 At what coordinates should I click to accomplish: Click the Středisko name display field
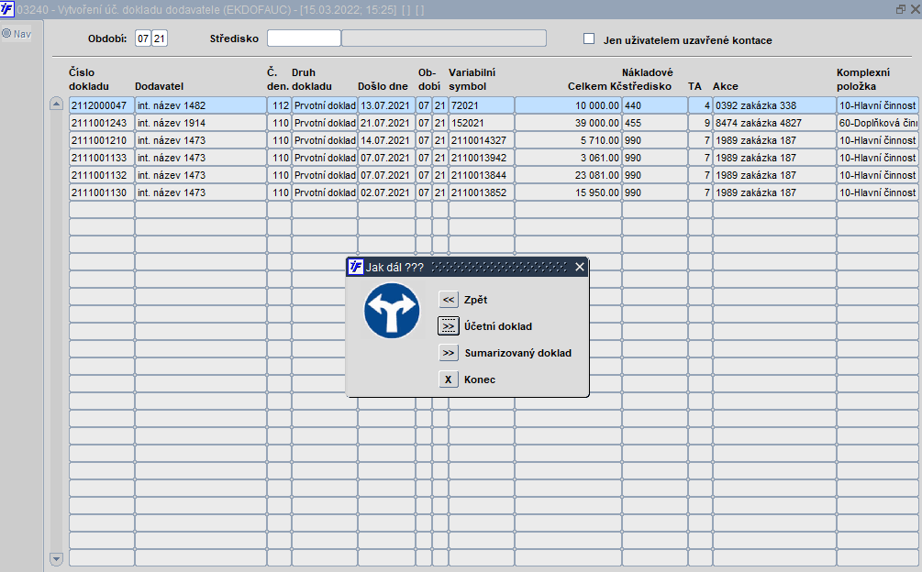coord(444,38)
